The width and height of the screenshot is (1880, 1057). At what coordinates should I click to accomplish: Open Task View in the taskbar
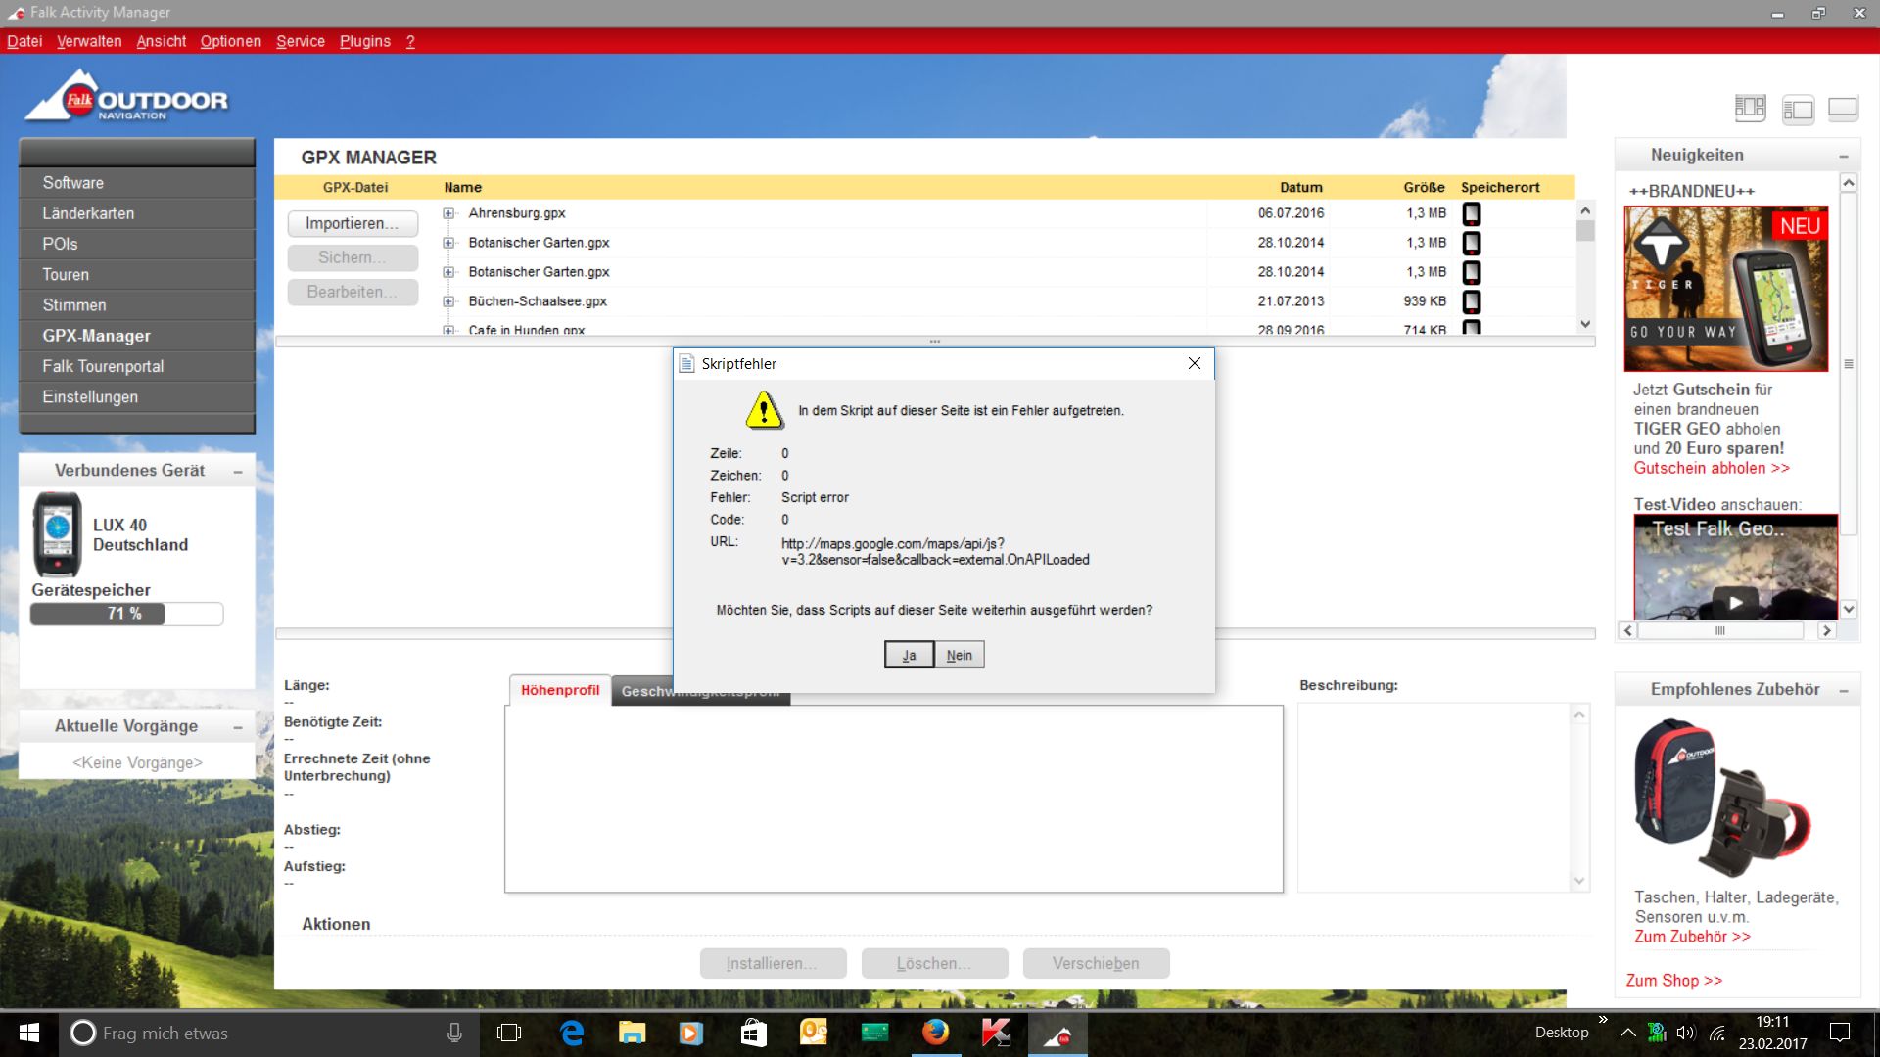coord(509,1033)
